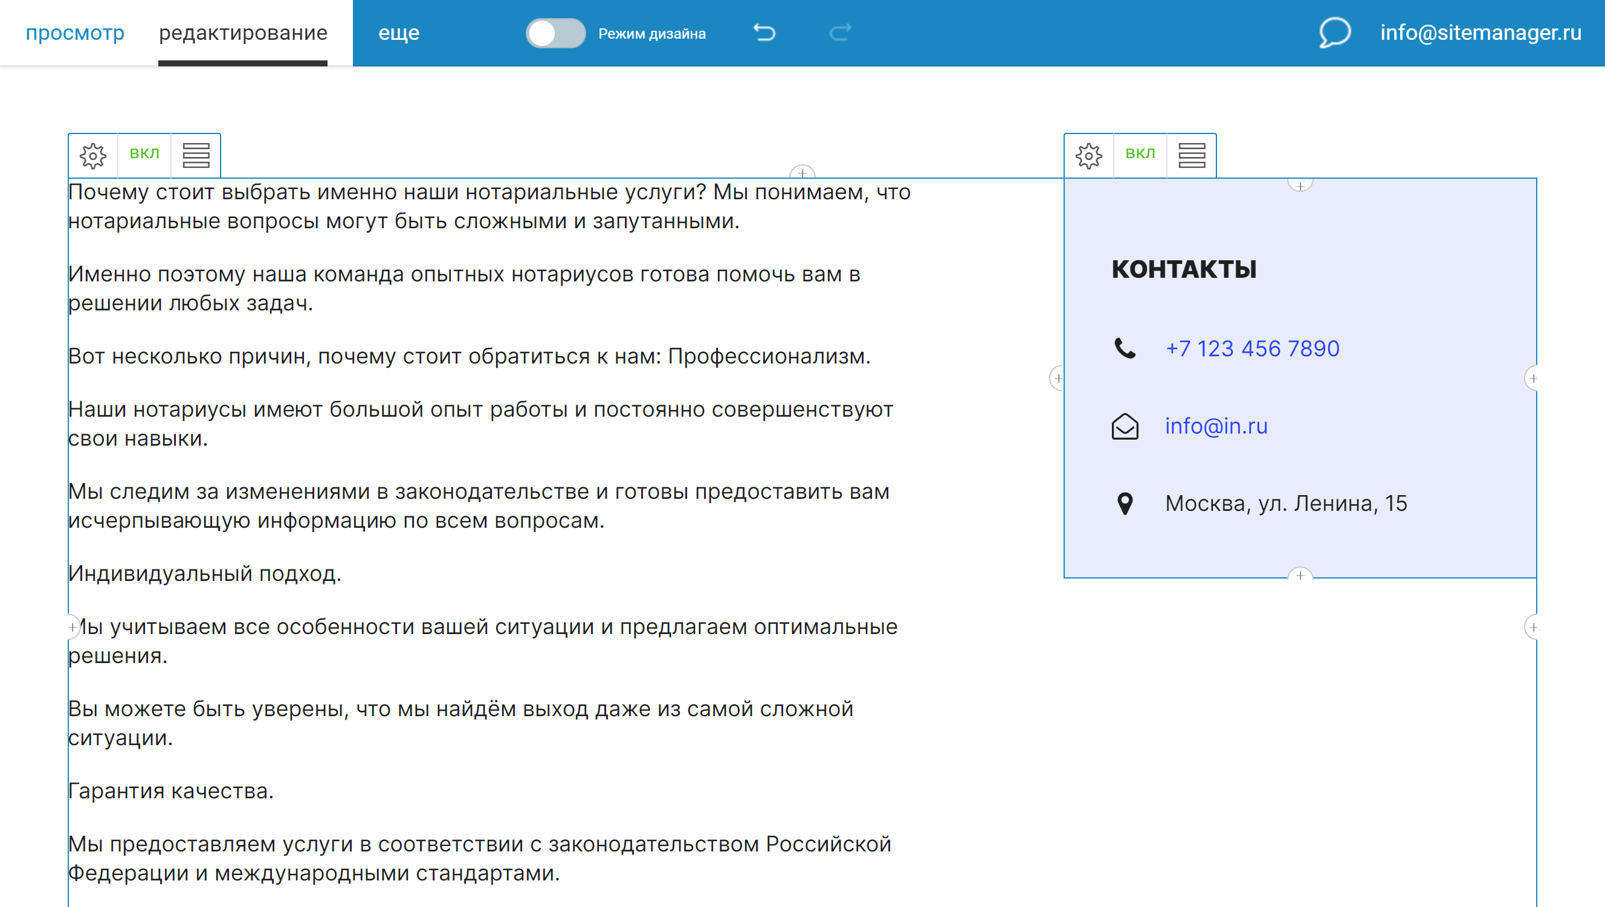Image resolution: width=1605 pixels, height=907 pixels.
Task: Enable Режим дизайна switch
Action: [555, 34]
